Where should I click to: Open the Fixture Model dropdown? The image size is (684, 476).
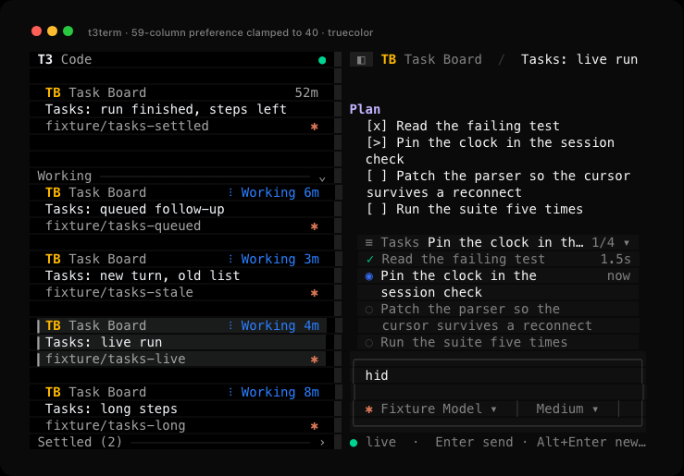click(439, 409)
